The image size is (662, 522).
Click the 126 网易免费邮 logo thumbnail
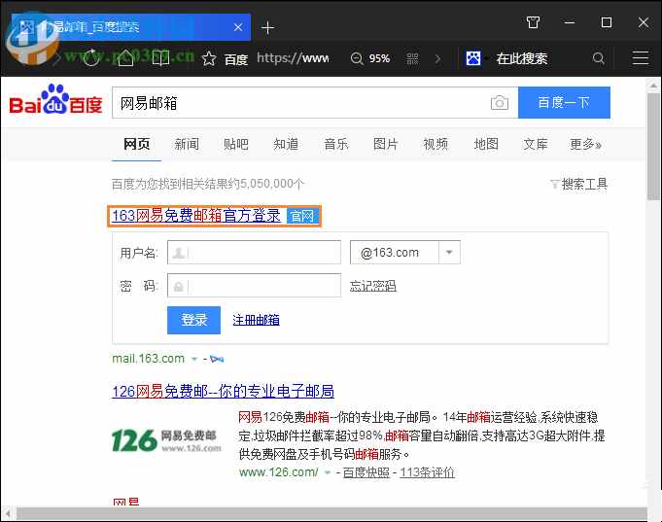point(166,440)
